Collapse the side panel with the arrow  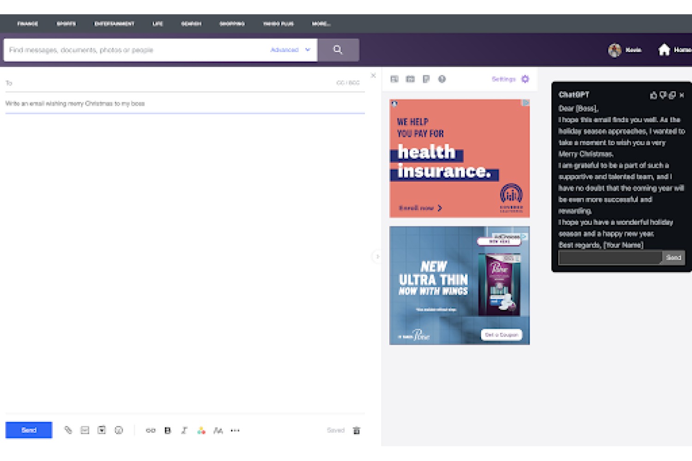coord(377,256)
